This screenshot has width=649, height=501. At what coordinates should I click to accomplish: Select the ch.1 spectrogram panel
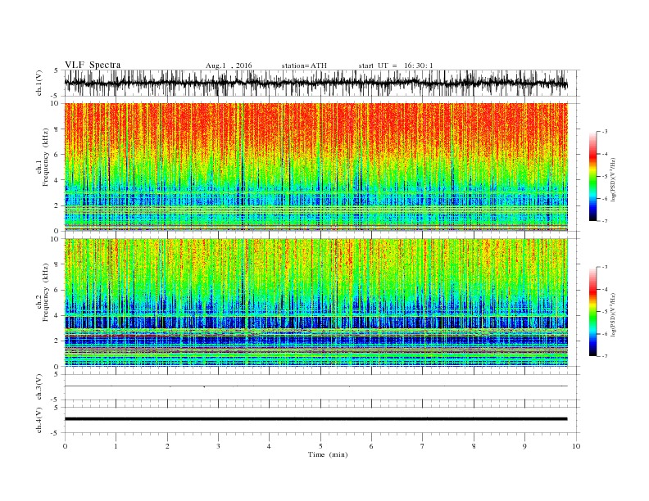point(315,167)
